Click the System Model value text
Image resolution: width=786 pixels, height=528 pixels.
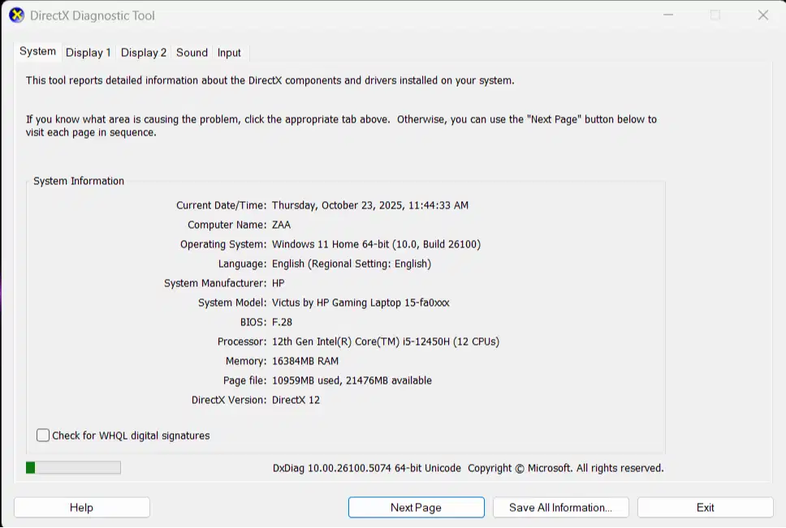click(360, 303)
